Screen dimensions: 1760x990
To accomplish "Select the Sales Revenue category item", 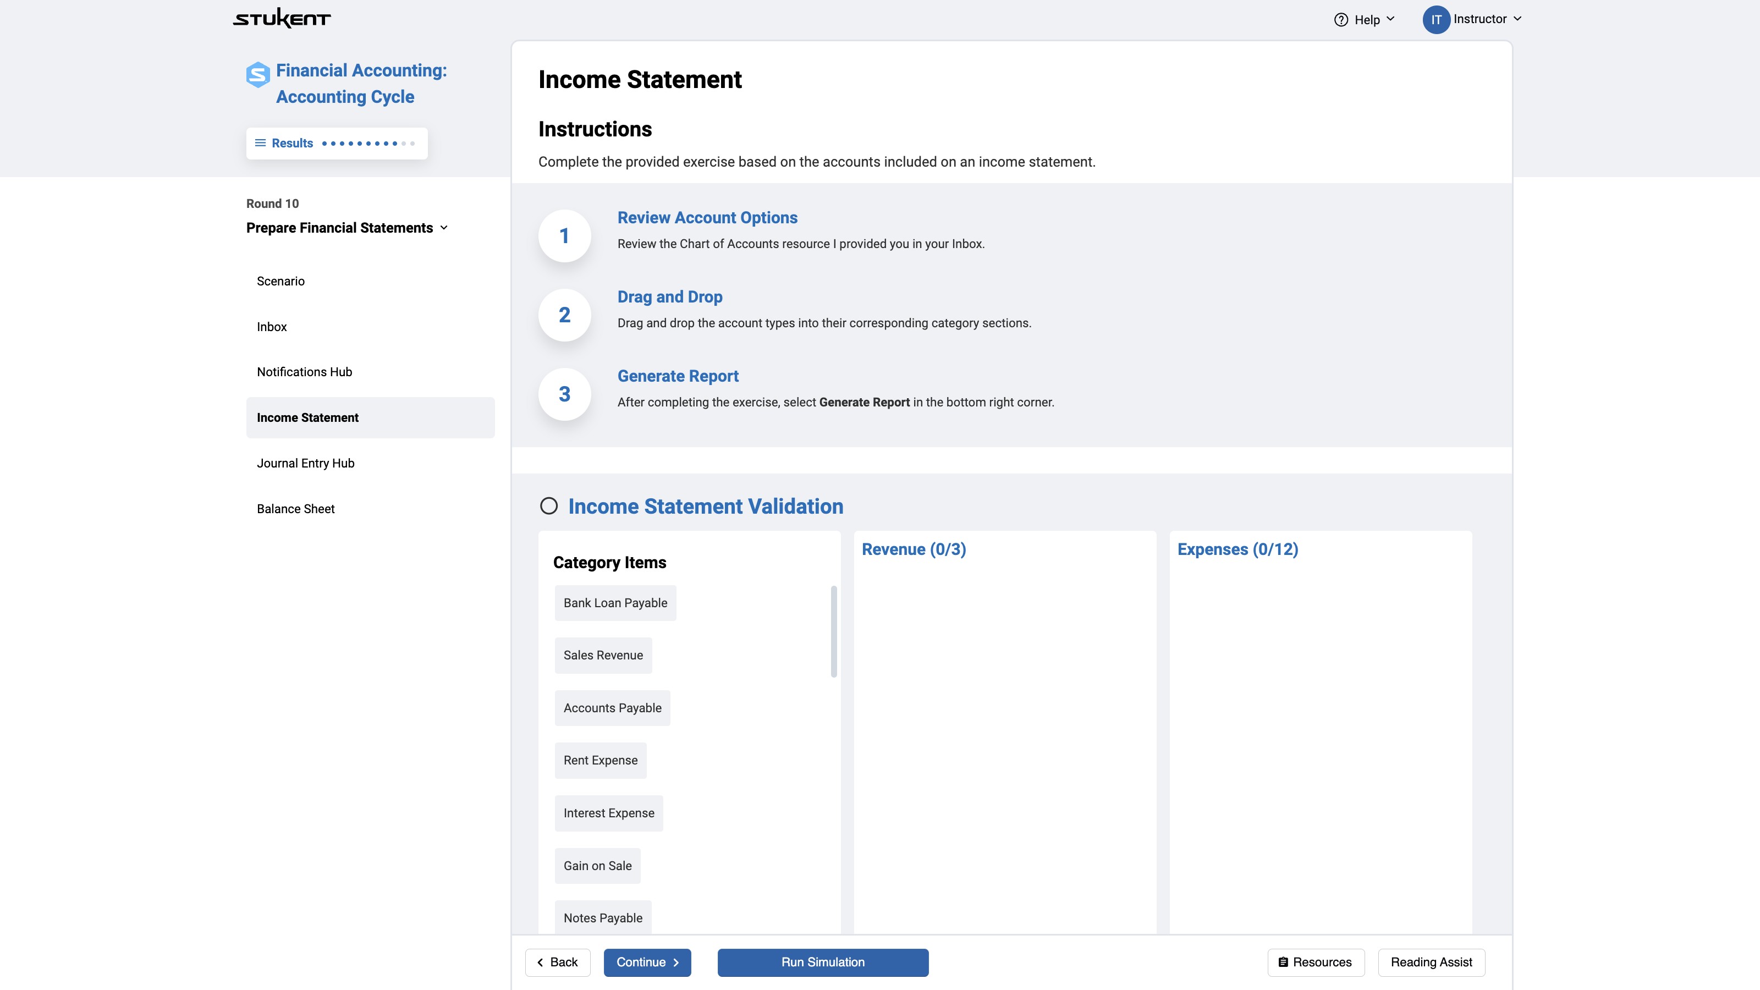I will (603, 655).
